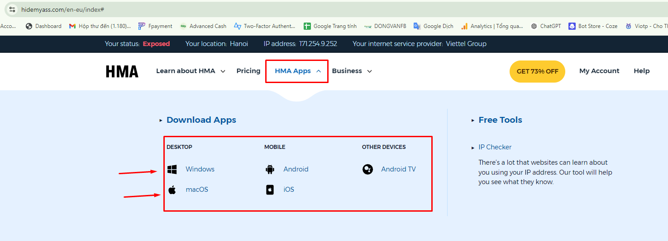Viewport: 668px width, 241px height.
Task: Open the Google Trang tính bookmark
Action: [330, 26]
